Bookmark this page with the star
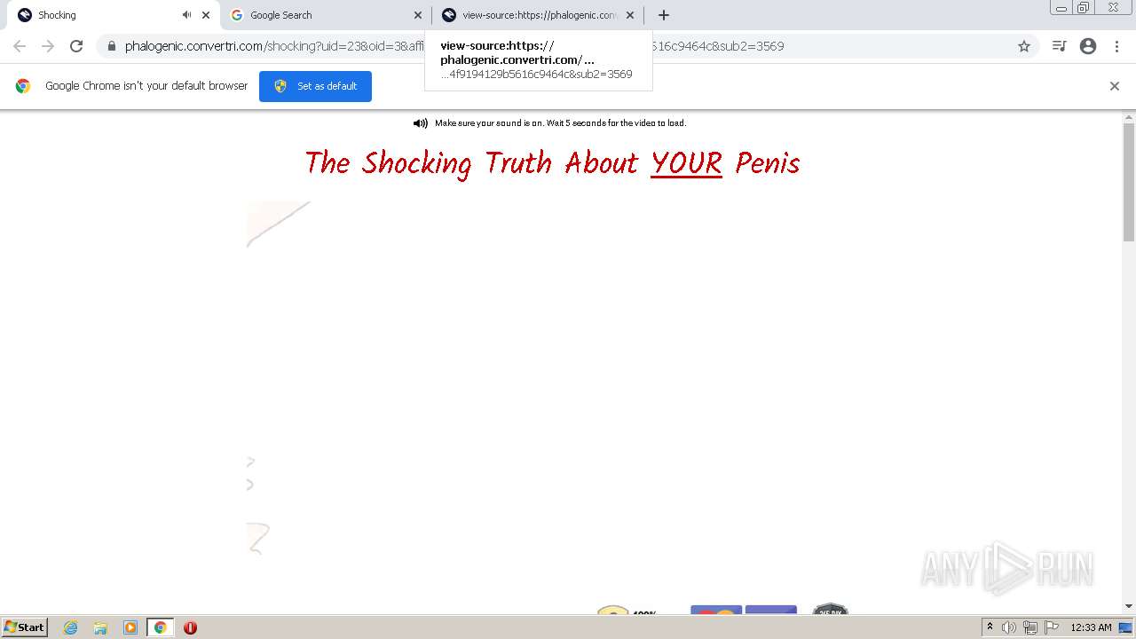The height and width of the screenshot is (639, 1136). coord(1024,46)
